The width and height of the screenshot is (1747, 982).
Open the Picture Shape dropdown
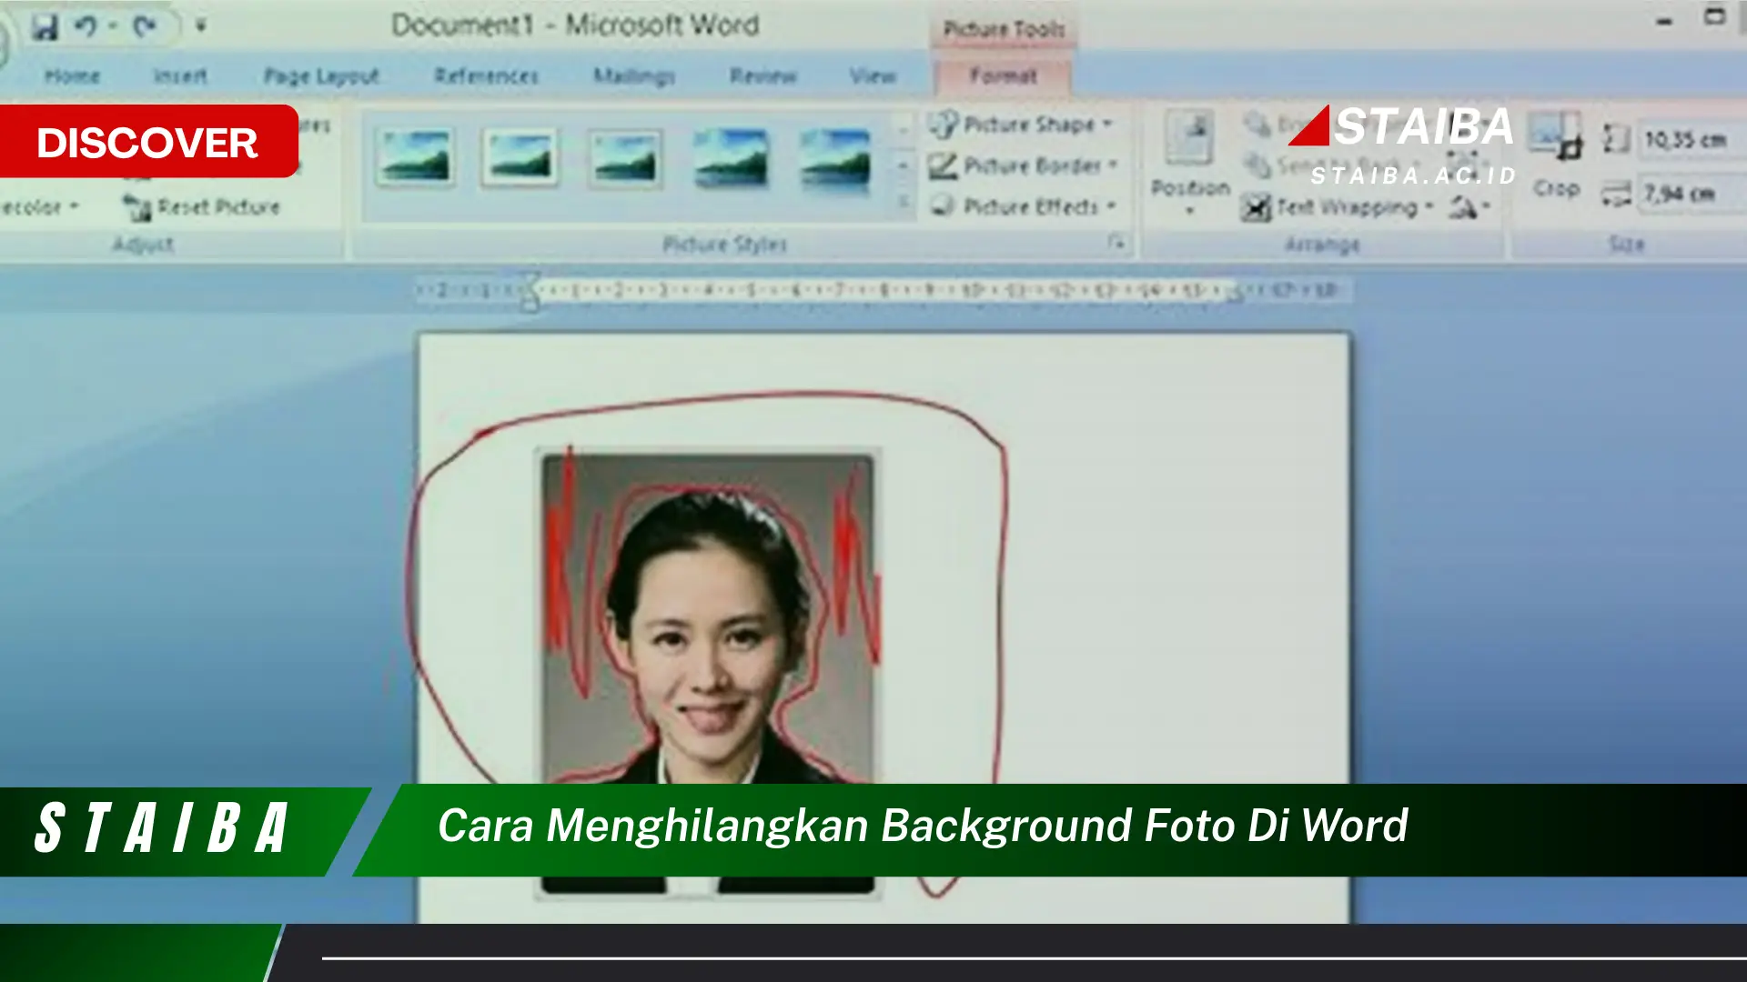(1021, 125)
